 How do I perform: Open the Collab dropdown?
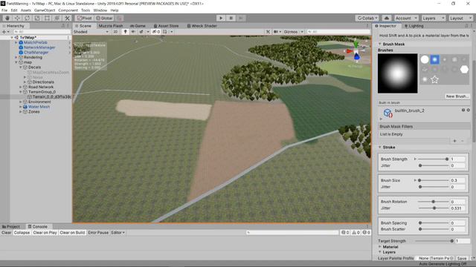coord(367,18)
